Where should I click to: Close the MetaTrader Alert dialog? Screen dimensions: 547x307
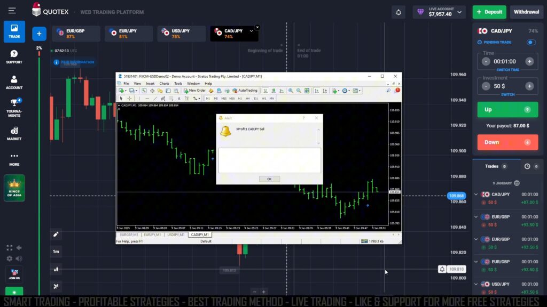(316, 118)
